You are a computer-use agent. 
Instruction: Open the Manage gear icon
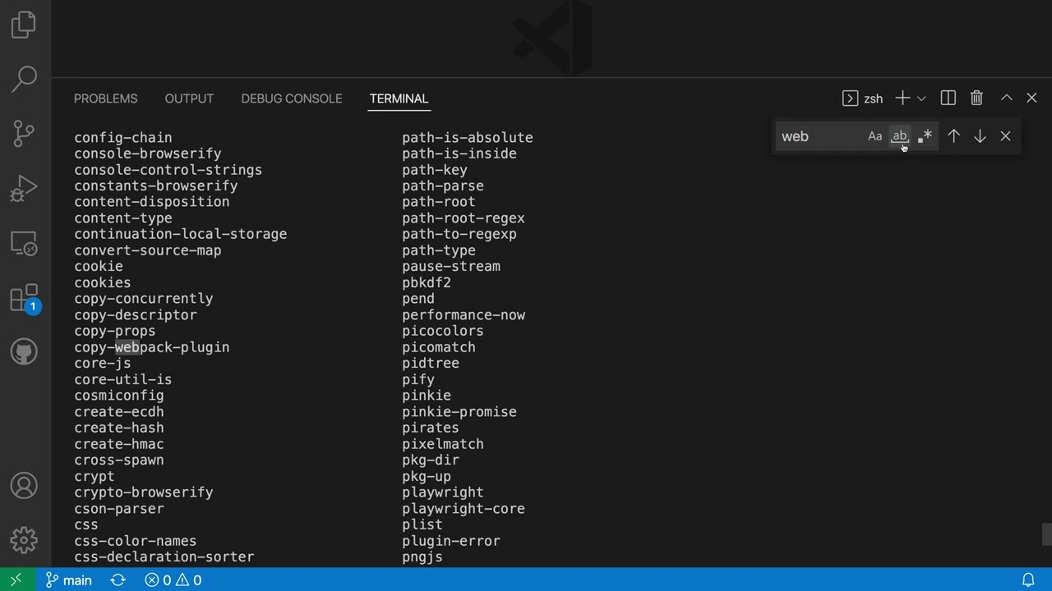(24, 540)
